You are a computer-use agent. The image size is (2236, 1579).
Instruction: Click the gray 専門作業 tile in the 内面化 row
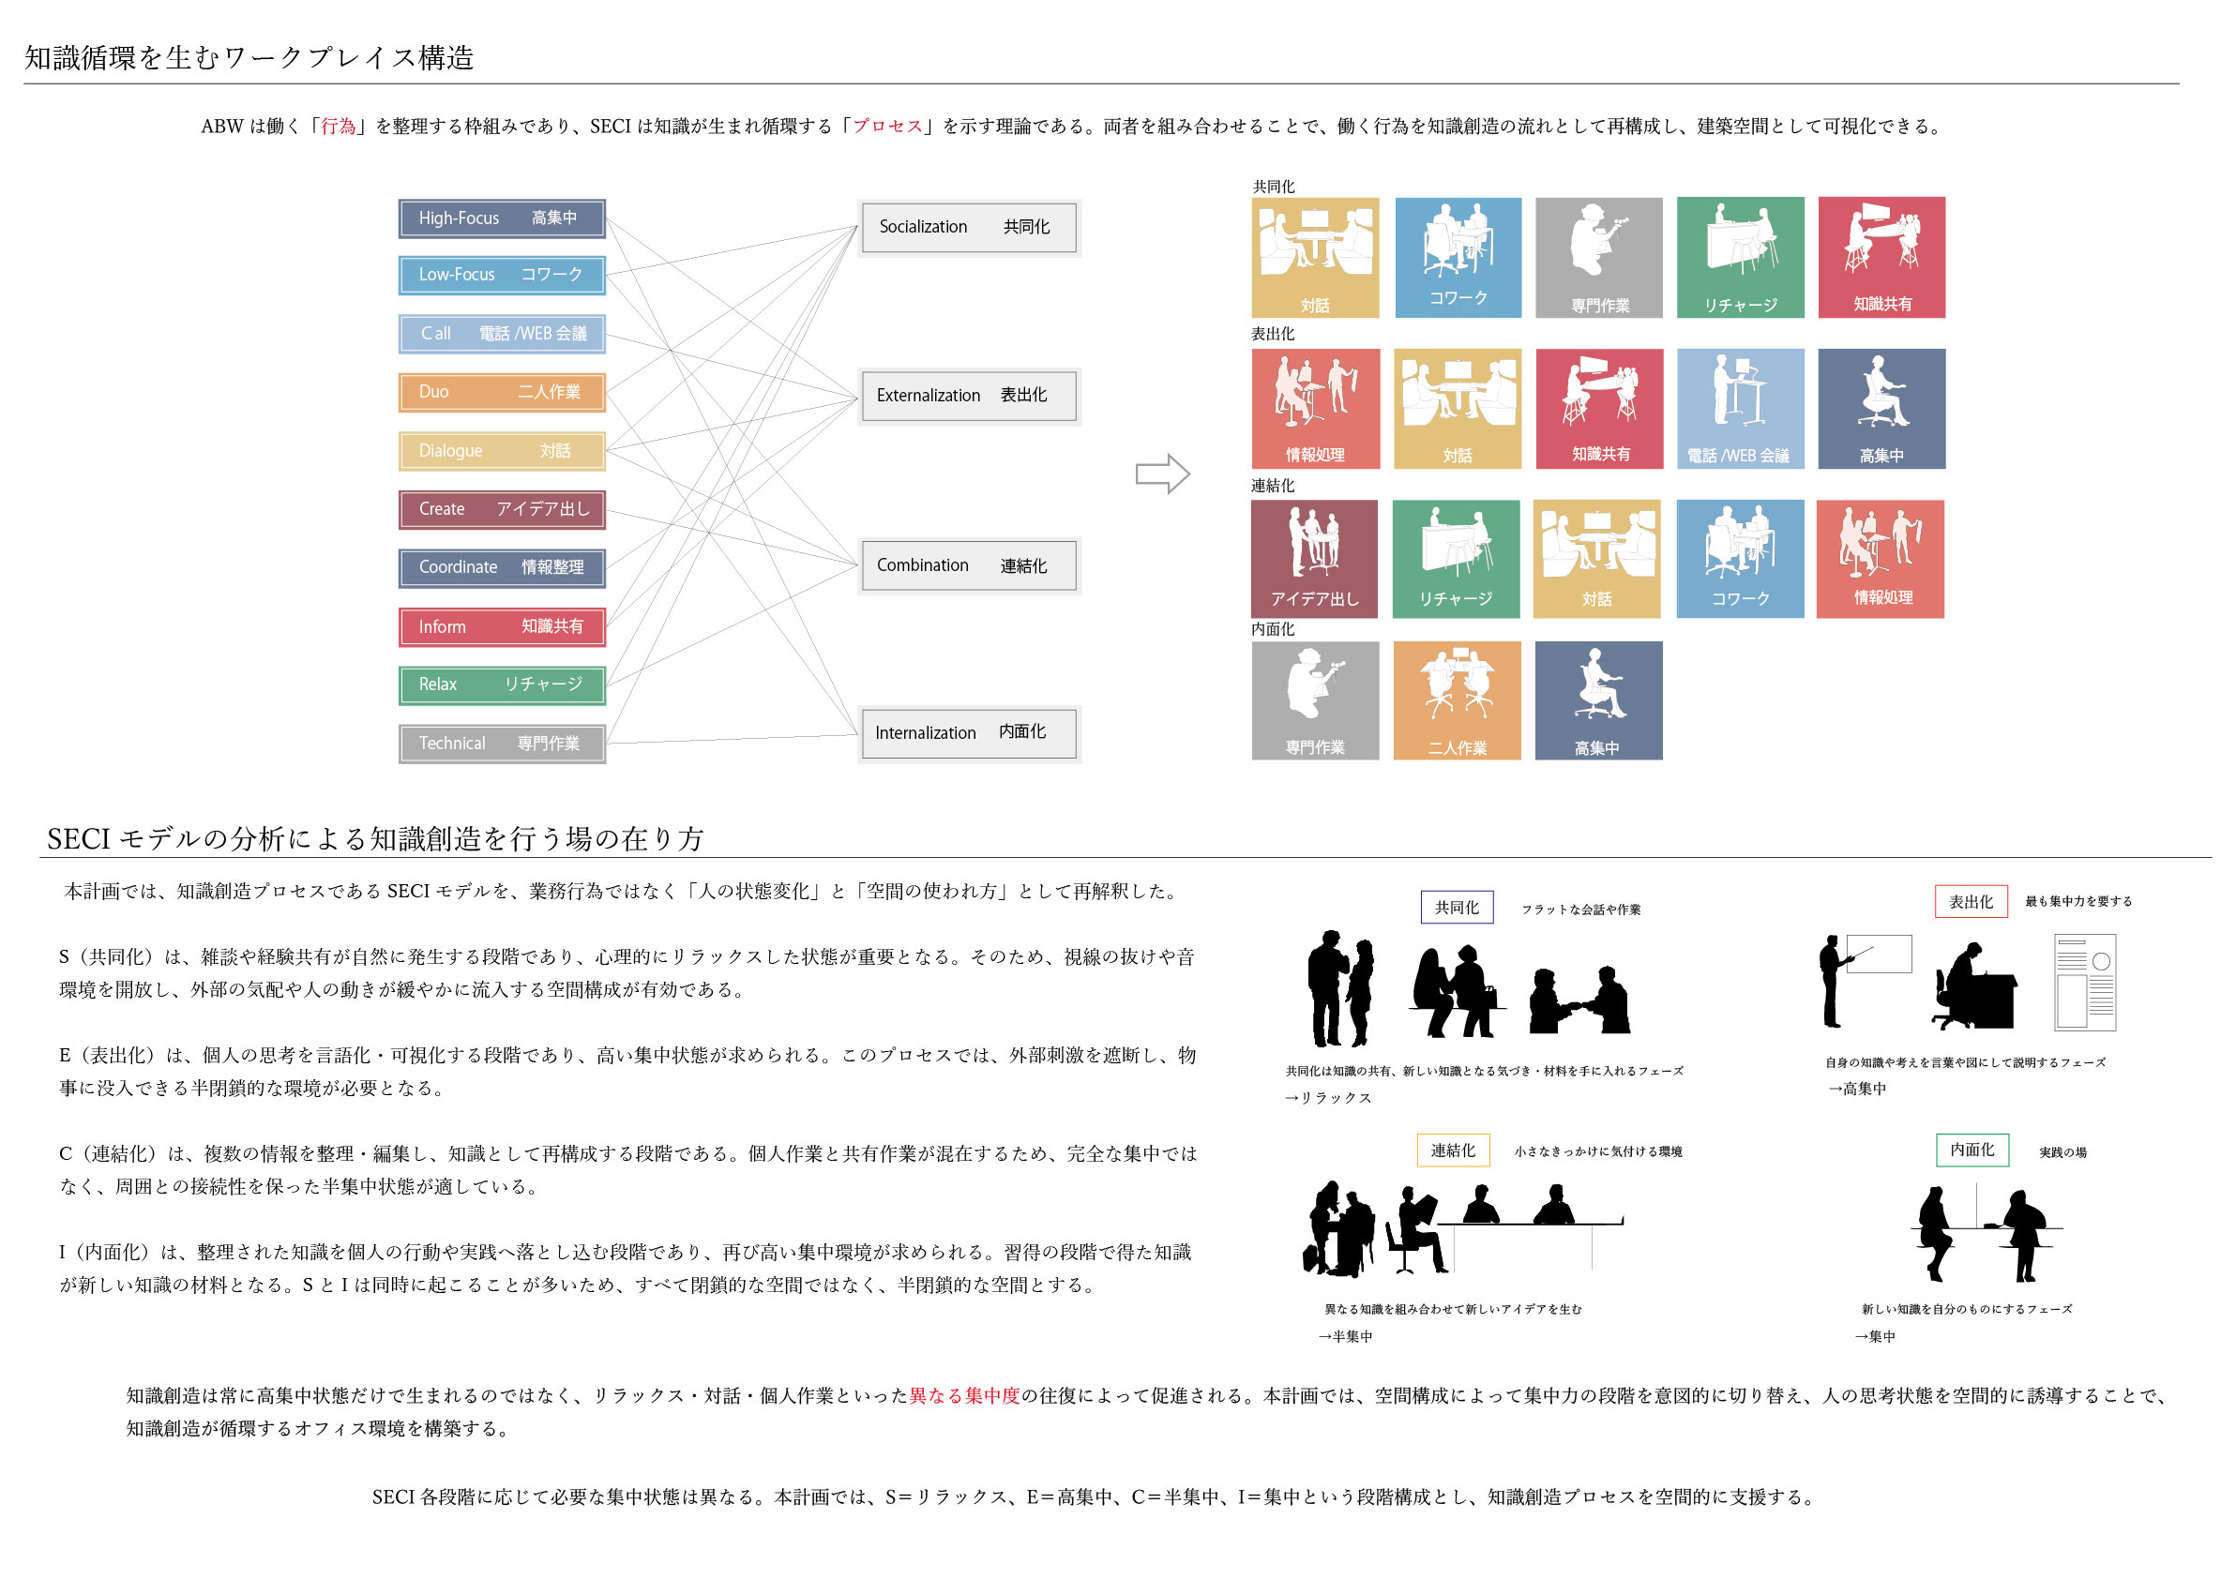click(x=1315, y=699)
